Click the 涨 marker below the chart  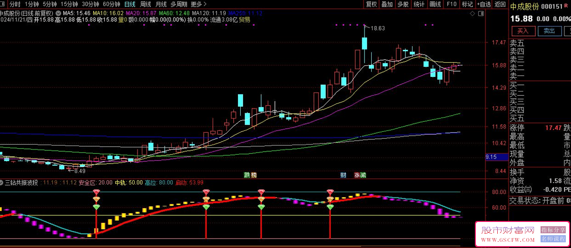pos(357,175)
